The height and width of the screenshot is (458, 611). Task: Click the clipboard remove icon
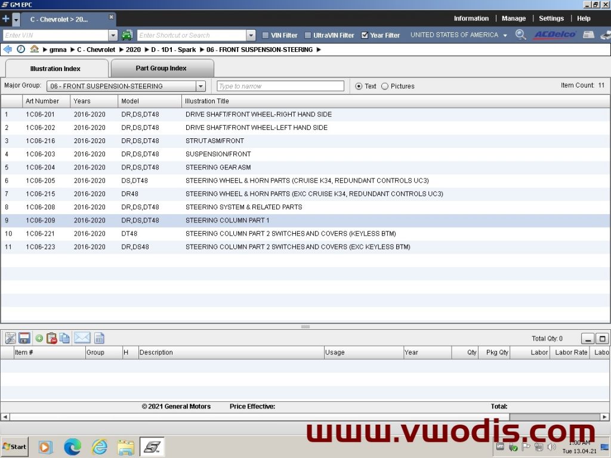[51, 338]
